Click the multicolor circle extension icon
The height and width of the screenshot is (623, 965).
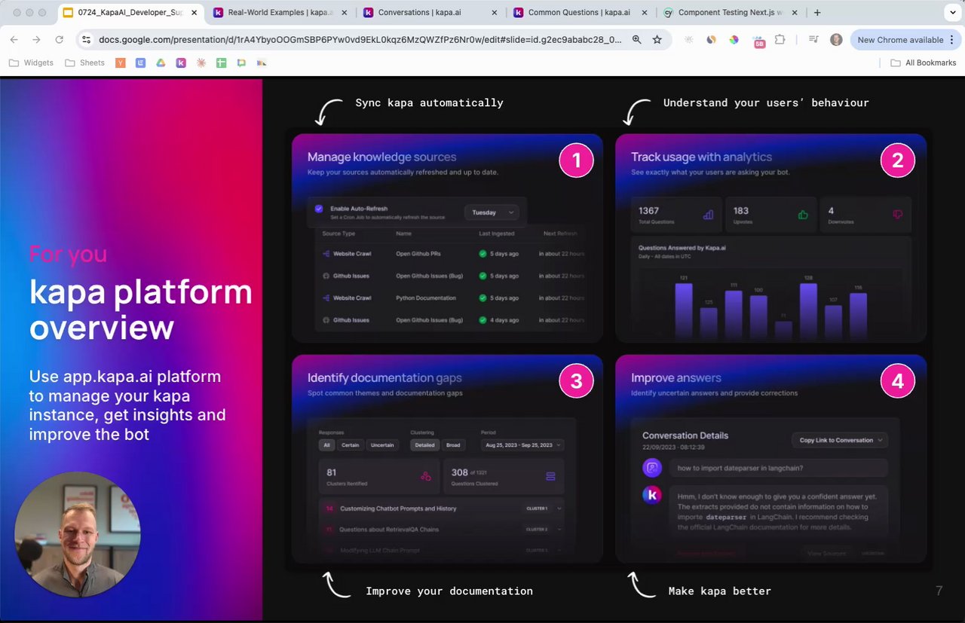pyautogui.click(x=734, y=40)
